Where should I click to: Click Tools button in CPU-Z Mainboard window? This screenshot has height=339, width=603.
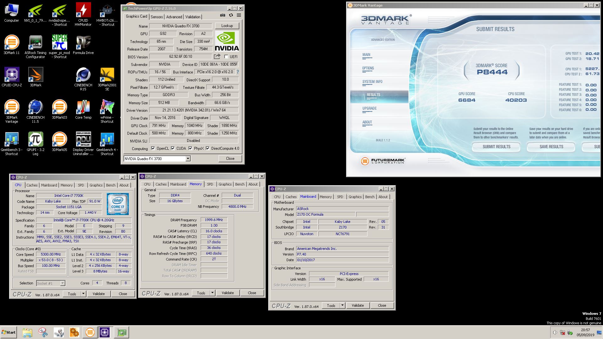[x=331, y=305]
